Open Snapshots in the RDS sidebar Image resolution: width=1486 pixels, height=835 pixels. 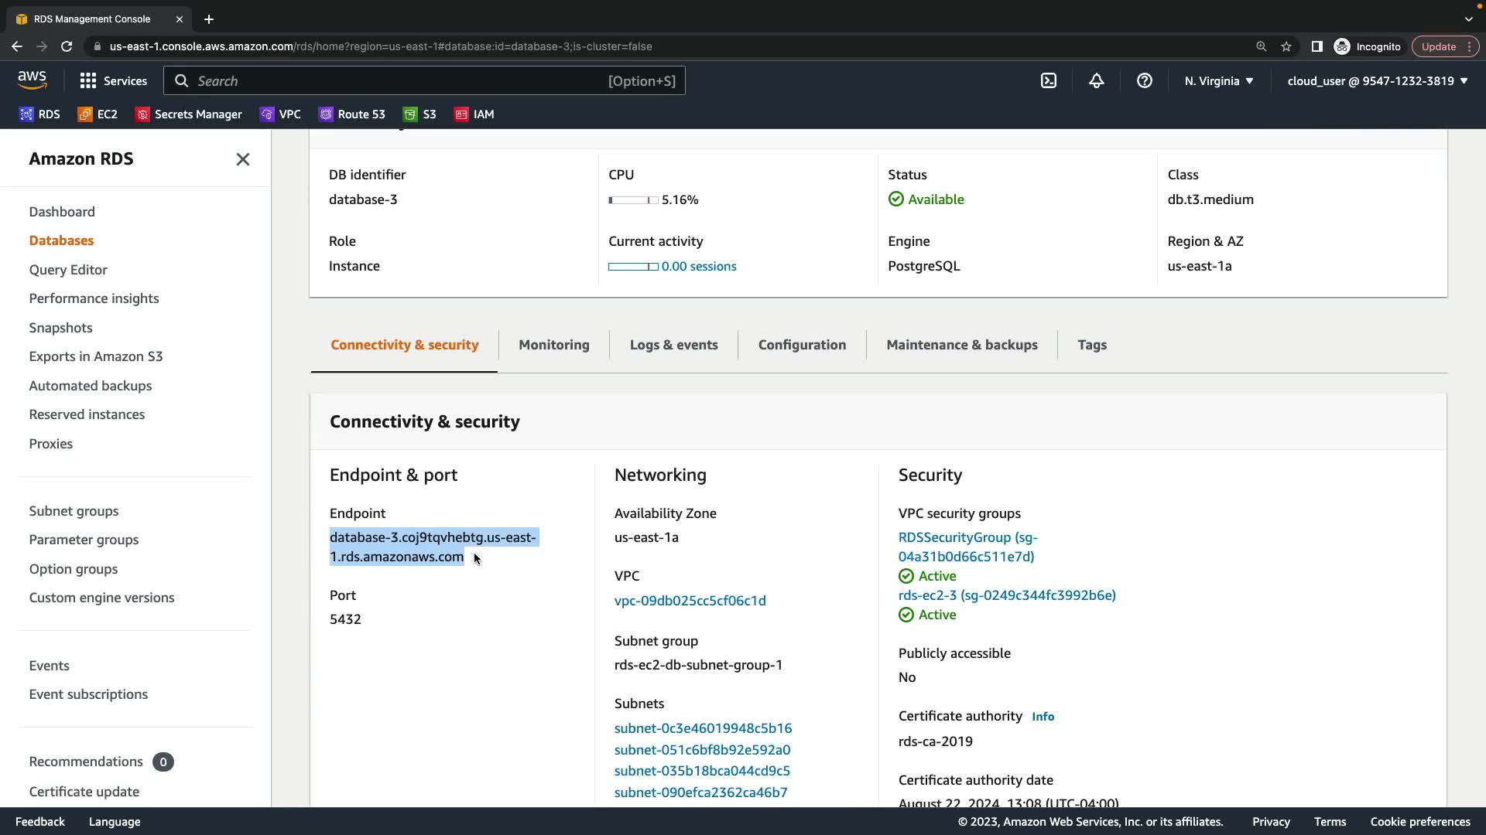click(60, 328)
